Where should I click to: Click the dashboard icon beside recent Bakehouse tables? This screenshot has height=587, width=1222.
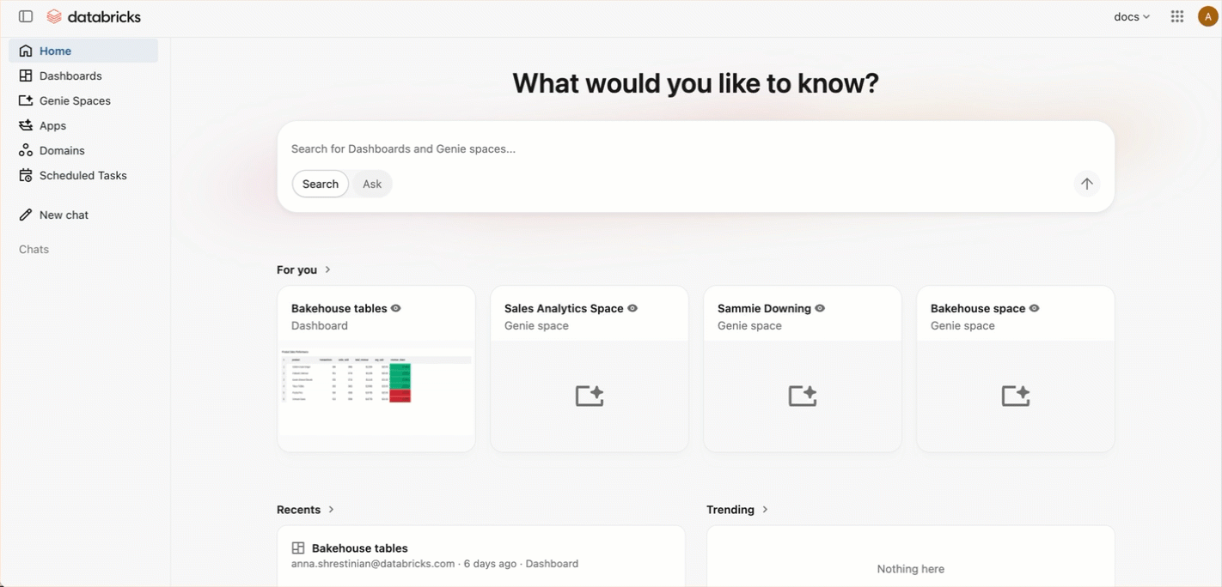click(x=298, y=548)
